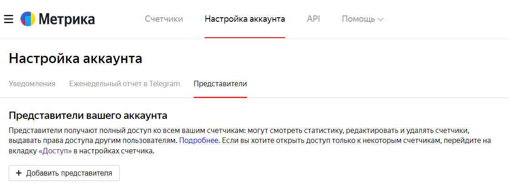Follow the Подробнее link

199,141
